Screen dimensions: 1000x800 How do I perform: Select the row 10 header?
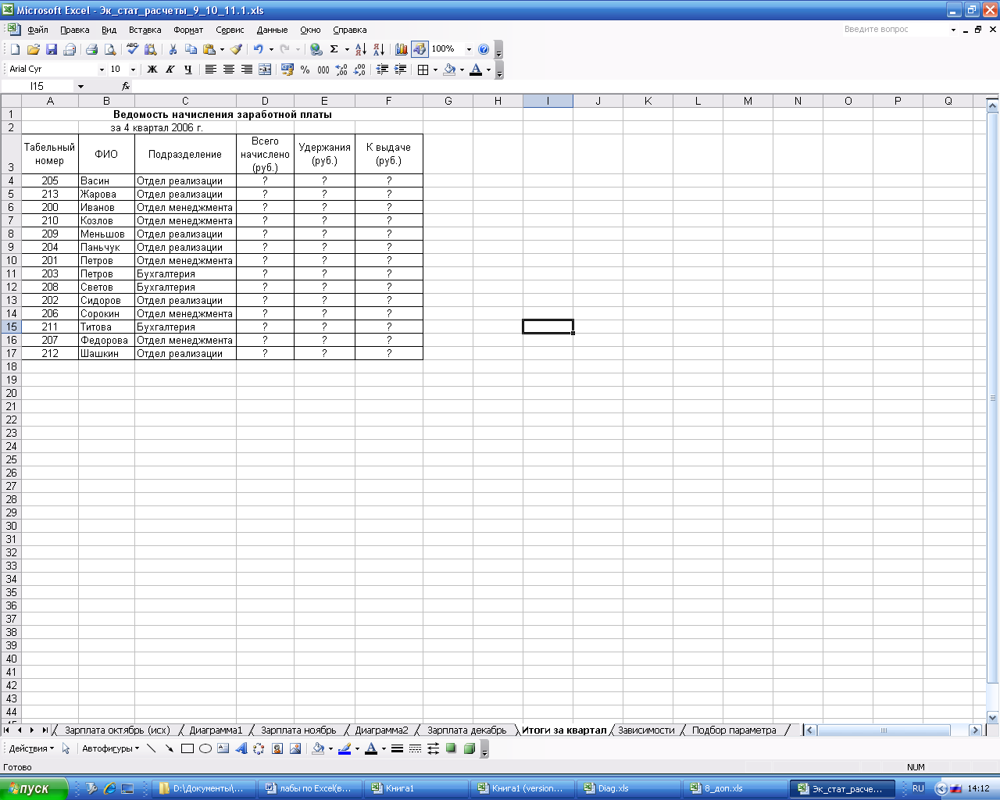pos(11,260)
